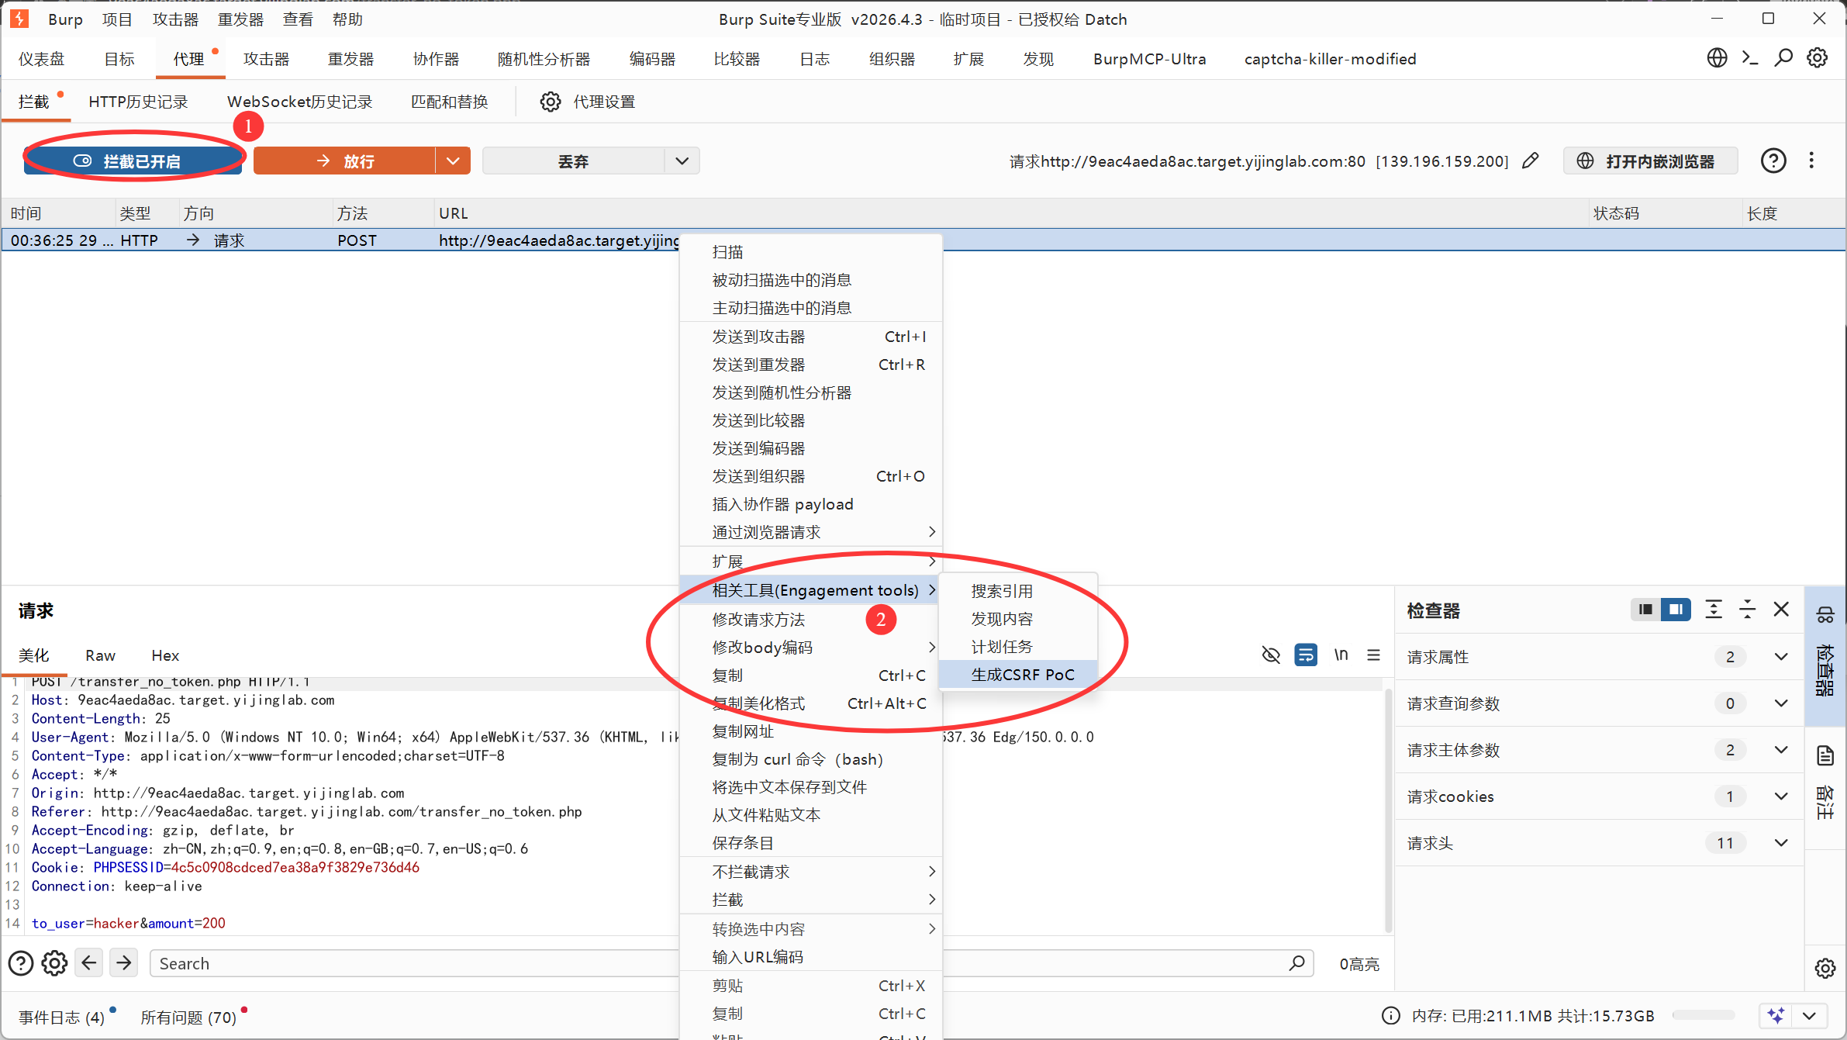This screenshot has width=1847, height=1040.
Task: Open the captcha-killer-modified tab
Action: [x=1330, y=59]
